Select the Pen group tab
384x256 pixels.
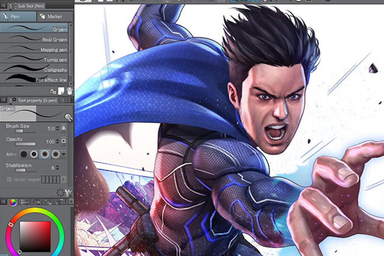(x=18, y=16)
